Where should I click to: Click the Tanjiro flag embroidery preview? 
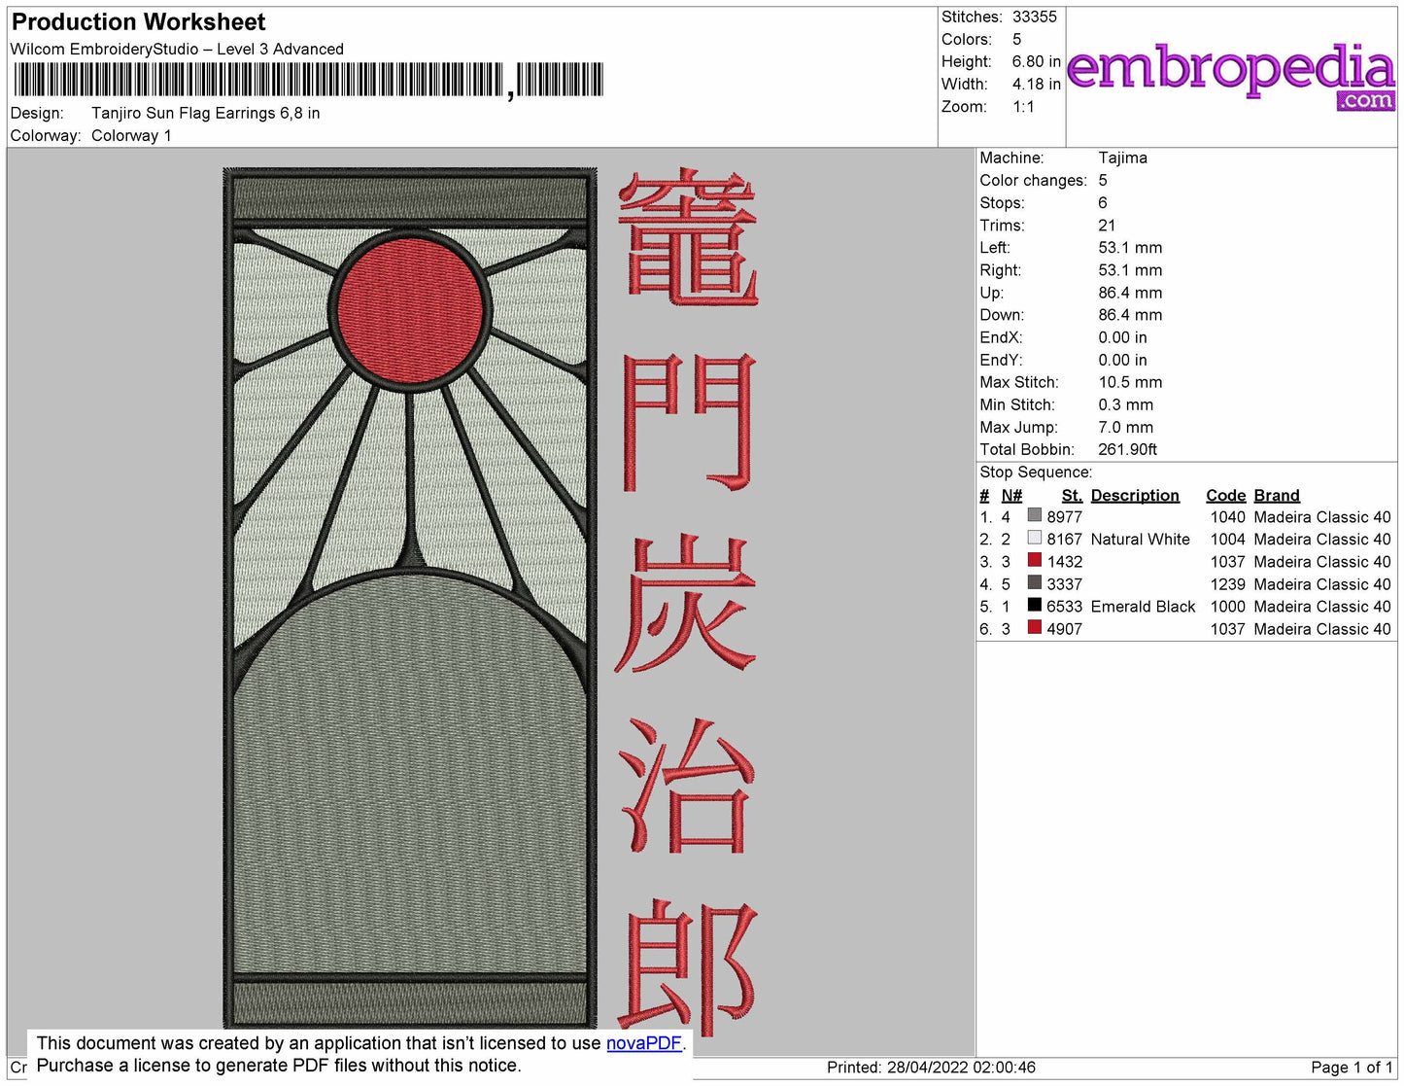click(410, 598)
